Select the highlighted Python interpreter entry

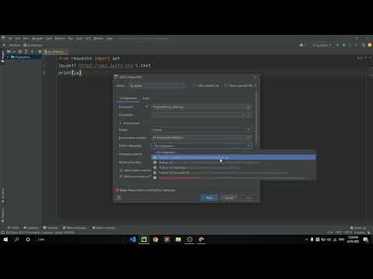(233, 157)
